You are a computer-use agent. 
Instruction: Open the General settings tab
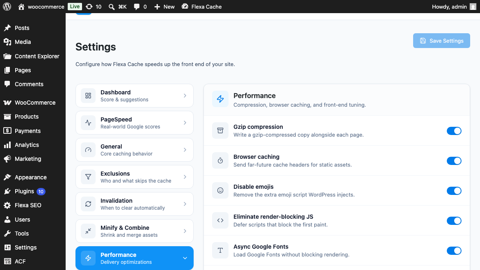click(x=135, y=150)
